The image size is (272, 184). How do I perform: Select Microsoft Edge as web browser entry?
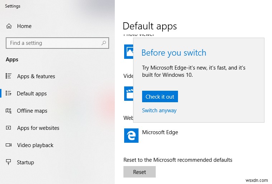pyautogui.click(x=151, y=136)
